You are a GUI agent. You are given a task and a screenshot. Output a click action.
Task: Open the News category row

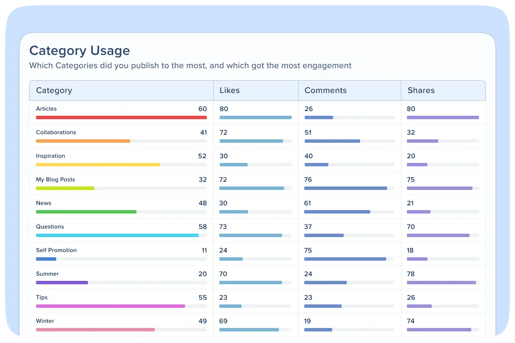[44, 203]
